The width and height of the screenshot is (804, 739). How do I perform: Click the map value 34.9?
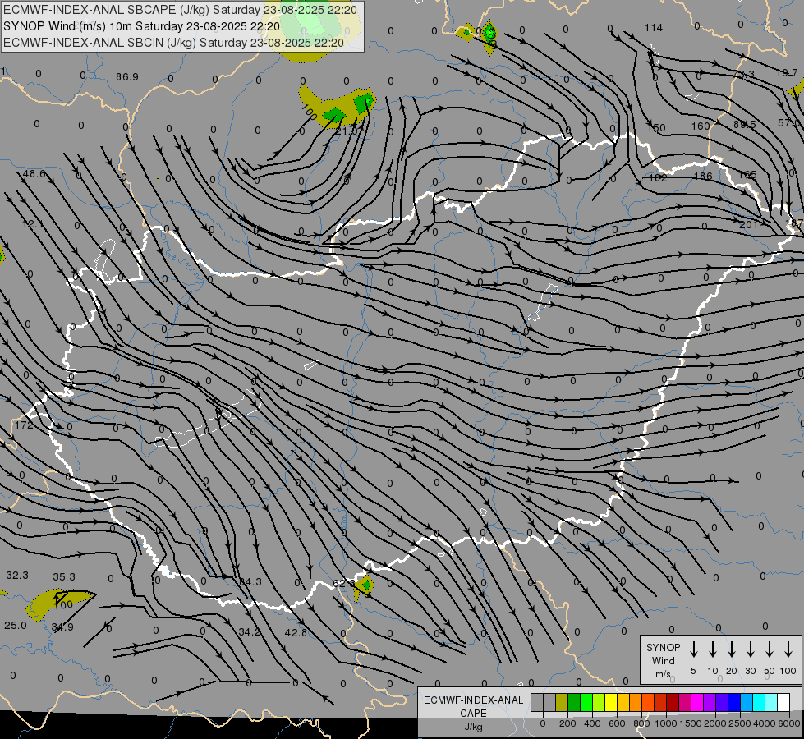pos(62,627)
